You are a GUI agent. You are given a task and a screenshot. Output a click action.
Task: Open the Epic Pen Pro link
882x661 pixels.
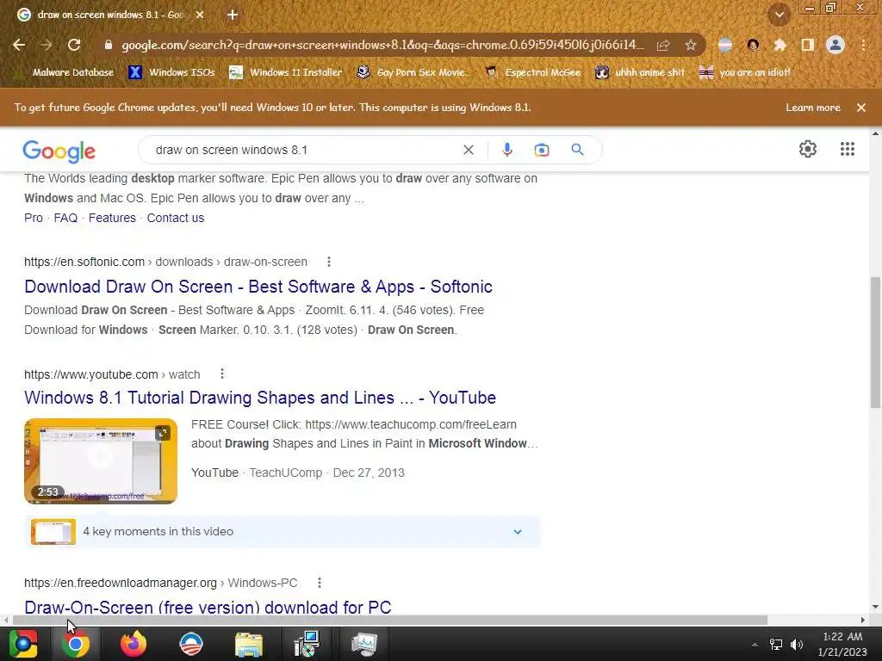[34, 218]
